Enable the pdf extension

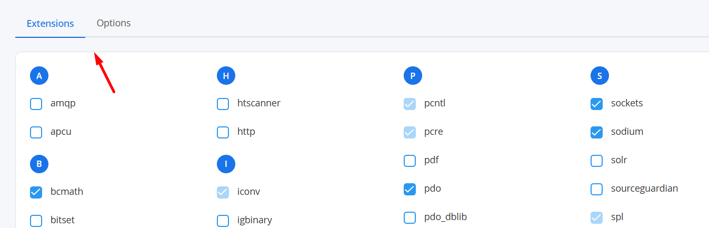click(x=410, y=161)
